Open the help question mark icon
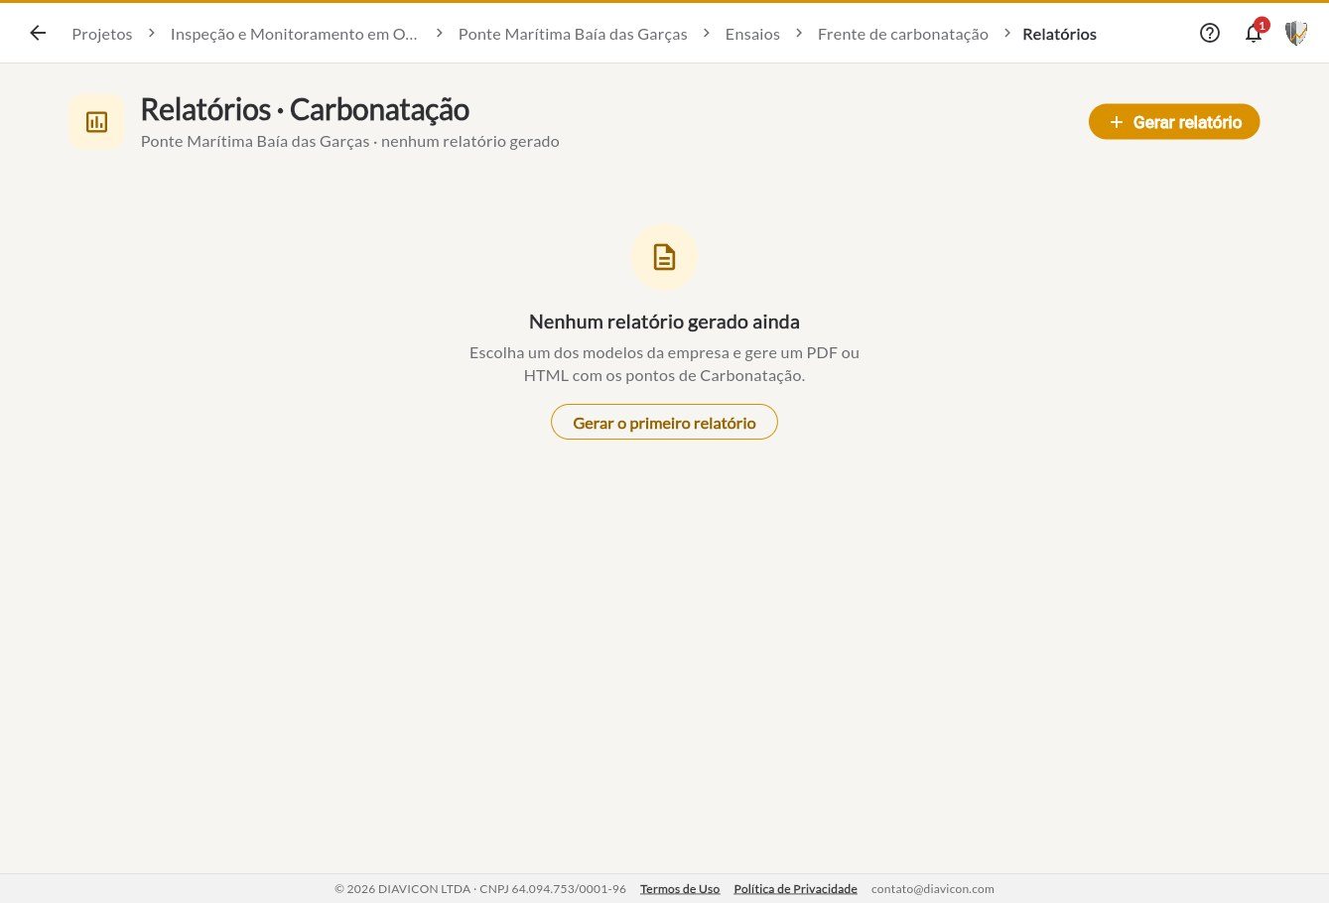 tap(1210, 34)
